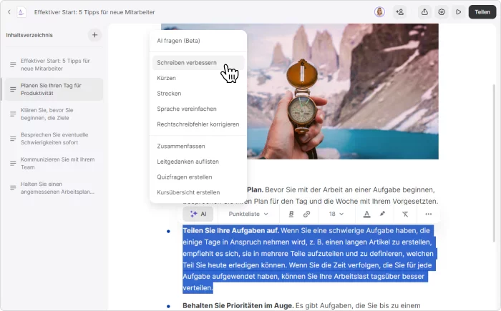Click the vertical scrollbar on the right
The image size is (501, 311).
(494, 163)
